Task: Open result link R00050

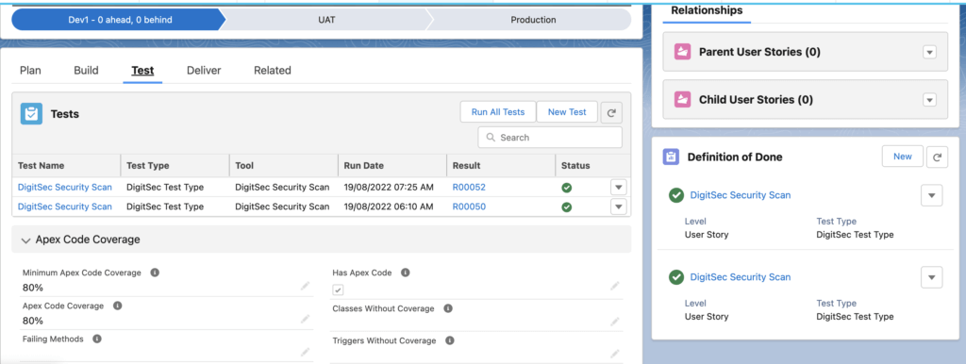Action: [469, 207]
